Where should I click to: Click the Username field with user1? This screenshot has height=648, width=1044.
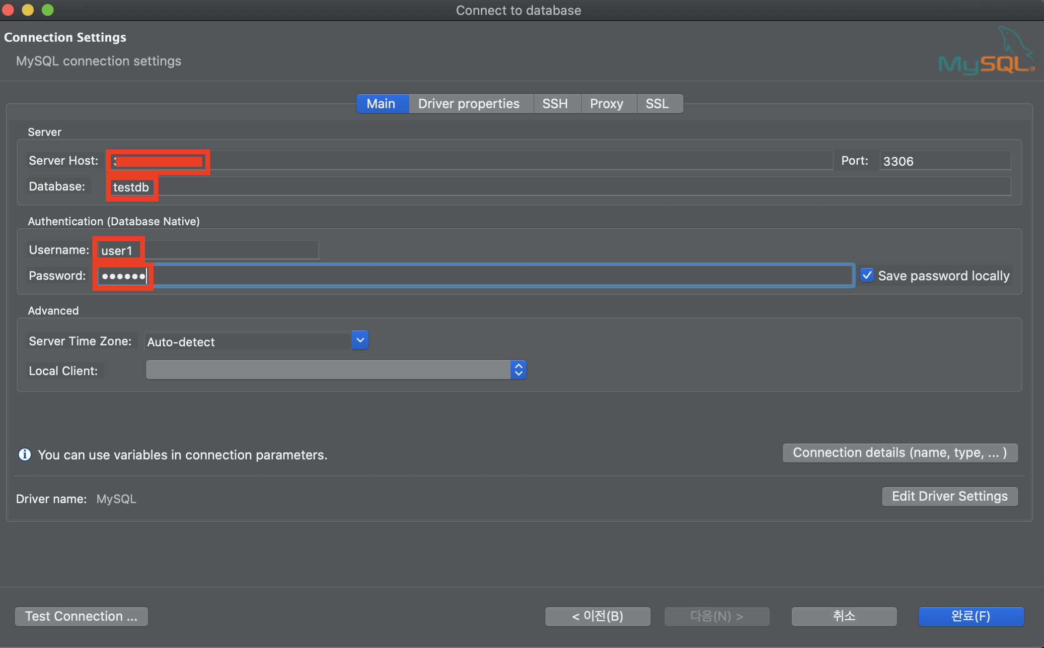pos(209,250)
